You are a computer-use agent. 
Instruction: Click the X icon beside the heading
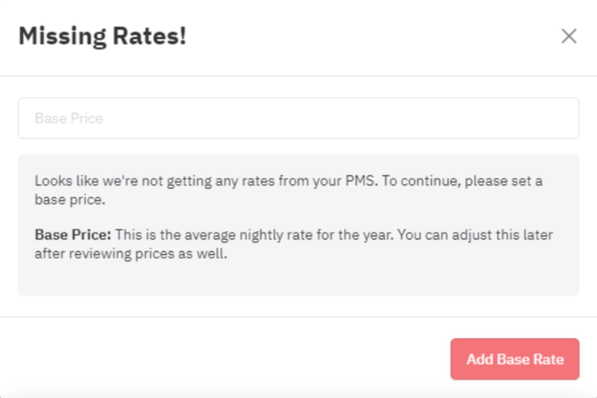tap(569, 36)
